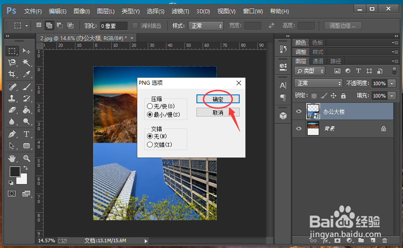Select 无 interlace radio button
Image resolution: width=403 pixels, height=248 pixels.
150,136
